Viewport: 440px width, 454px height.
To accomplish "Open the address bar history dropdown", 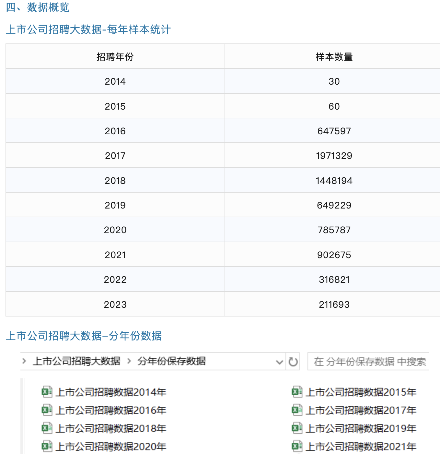I will (279, 362).
